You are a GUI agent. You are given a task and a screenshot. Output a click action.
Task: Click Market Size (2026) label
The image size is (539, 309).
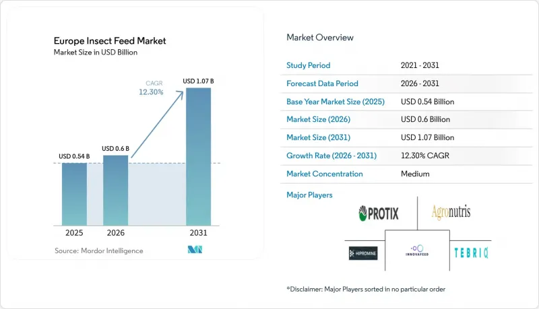[x=318, y=119]
